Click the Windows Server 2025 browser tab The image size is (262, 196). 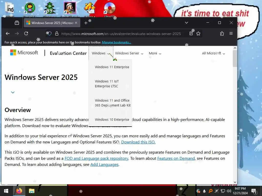coord(52,23)
